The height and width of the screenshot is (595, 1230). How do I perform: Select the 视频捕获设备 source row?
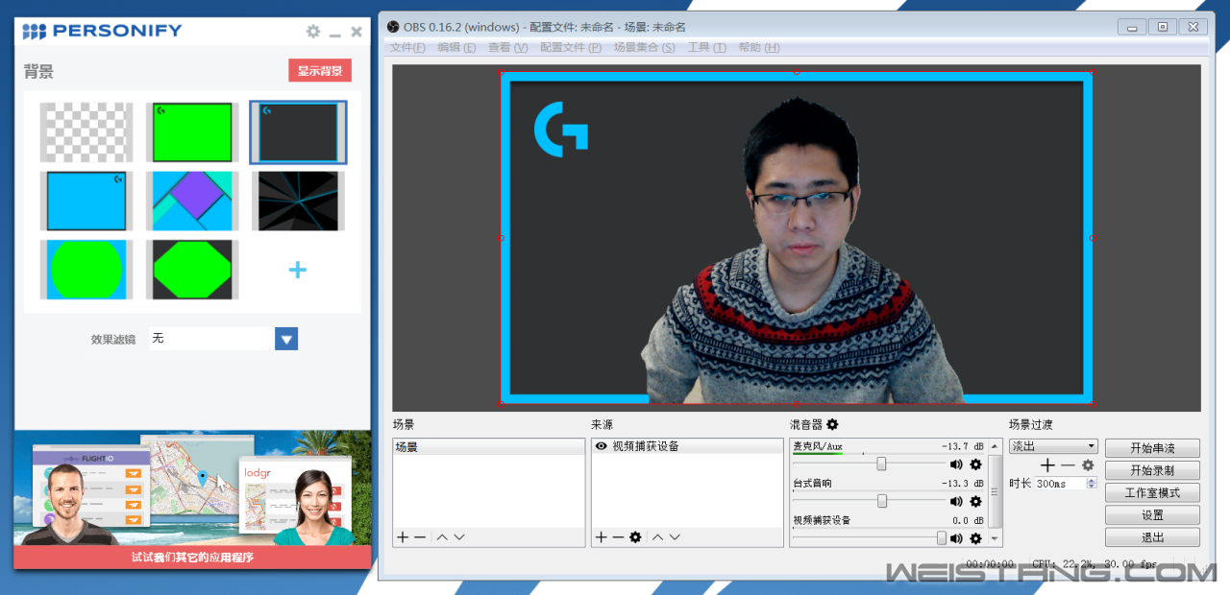(687, 446)
